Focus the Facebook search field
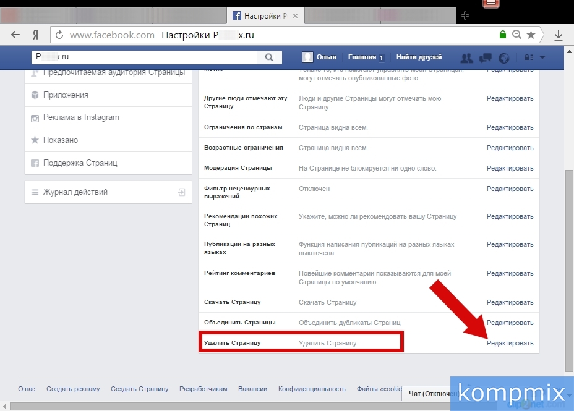The height and width of the screenshot is (411, 574). (145, 57)
